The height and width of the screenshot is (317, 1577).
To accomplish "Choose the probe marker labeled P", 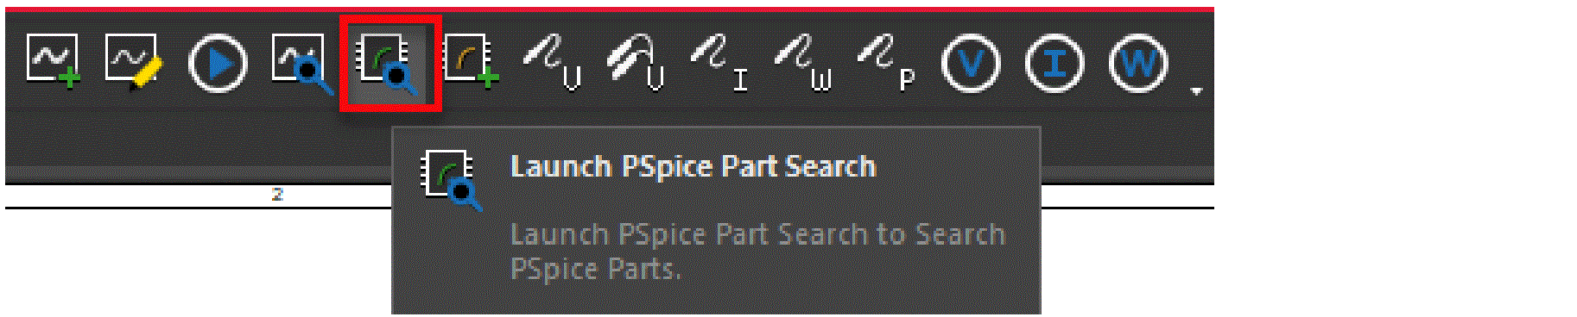I will click(x=887, y=62).
